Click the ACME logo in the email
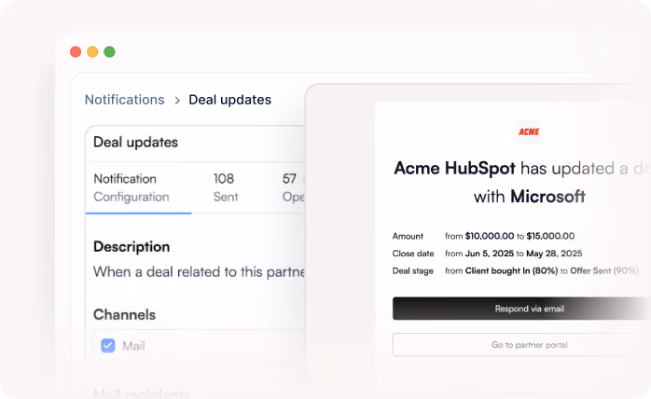 (529, 132)
